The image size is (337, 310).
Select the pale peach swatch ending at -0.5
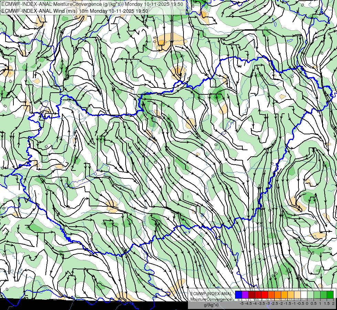pyautogui.click(x=297, y=295)
